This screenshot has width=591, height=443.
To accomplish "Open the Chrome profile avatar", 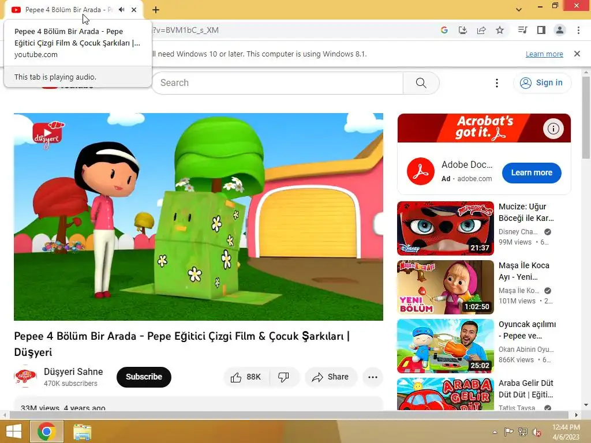I will tap(560, 30).
